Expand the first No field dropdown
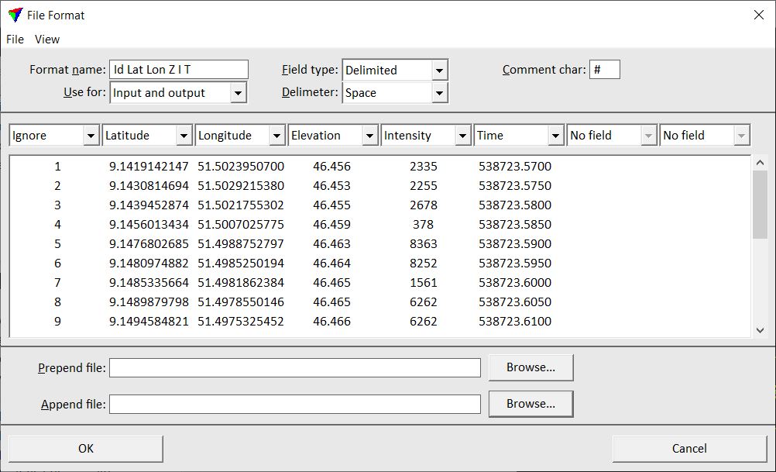The height and width of the screenshot is (472, 776). (649, 134)
